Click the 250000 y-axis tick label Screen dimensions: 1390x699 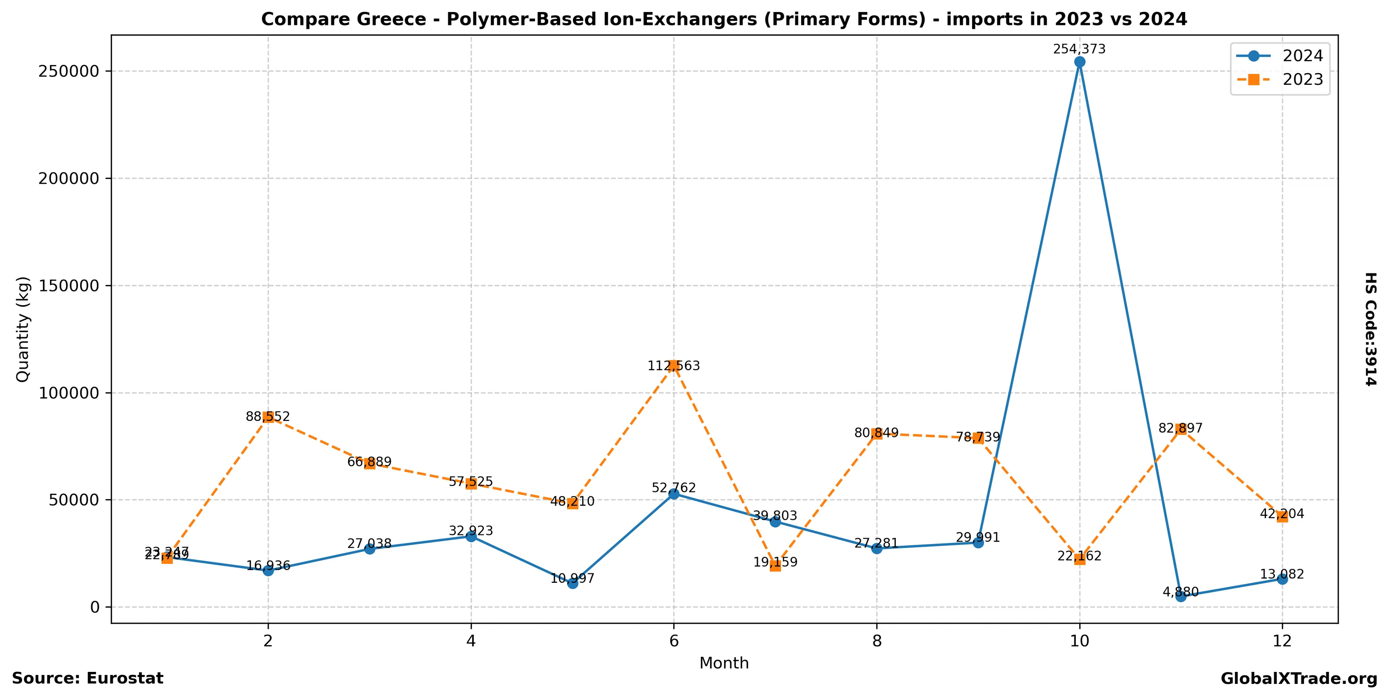69,71
